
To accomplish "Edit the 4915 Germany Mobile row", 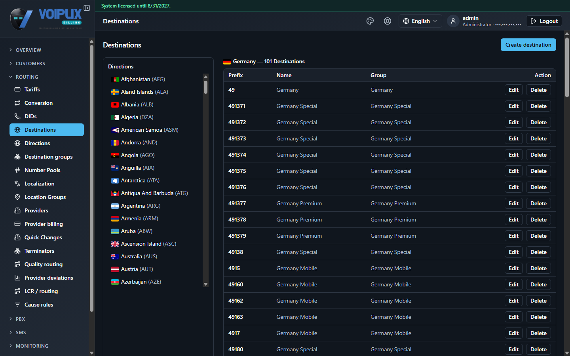I will (514, 268).
